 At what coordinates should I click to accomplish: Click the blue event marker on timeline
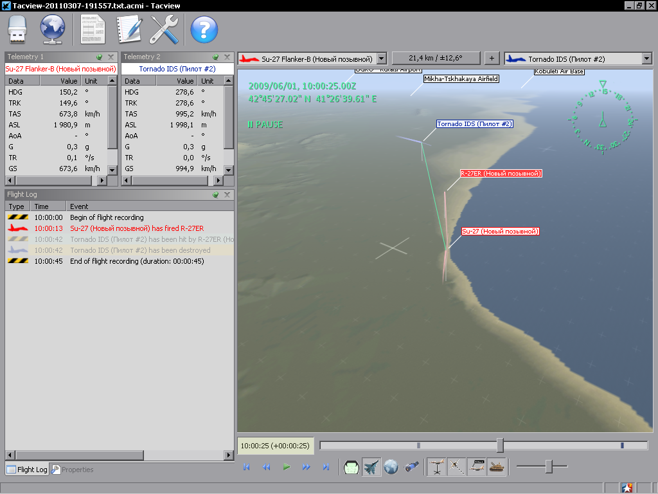click(x=622, y=445)
